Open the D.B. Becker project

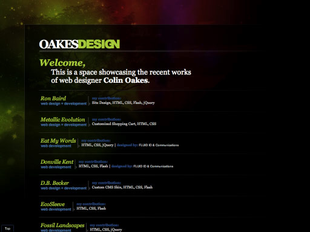[x=54, y=183]
